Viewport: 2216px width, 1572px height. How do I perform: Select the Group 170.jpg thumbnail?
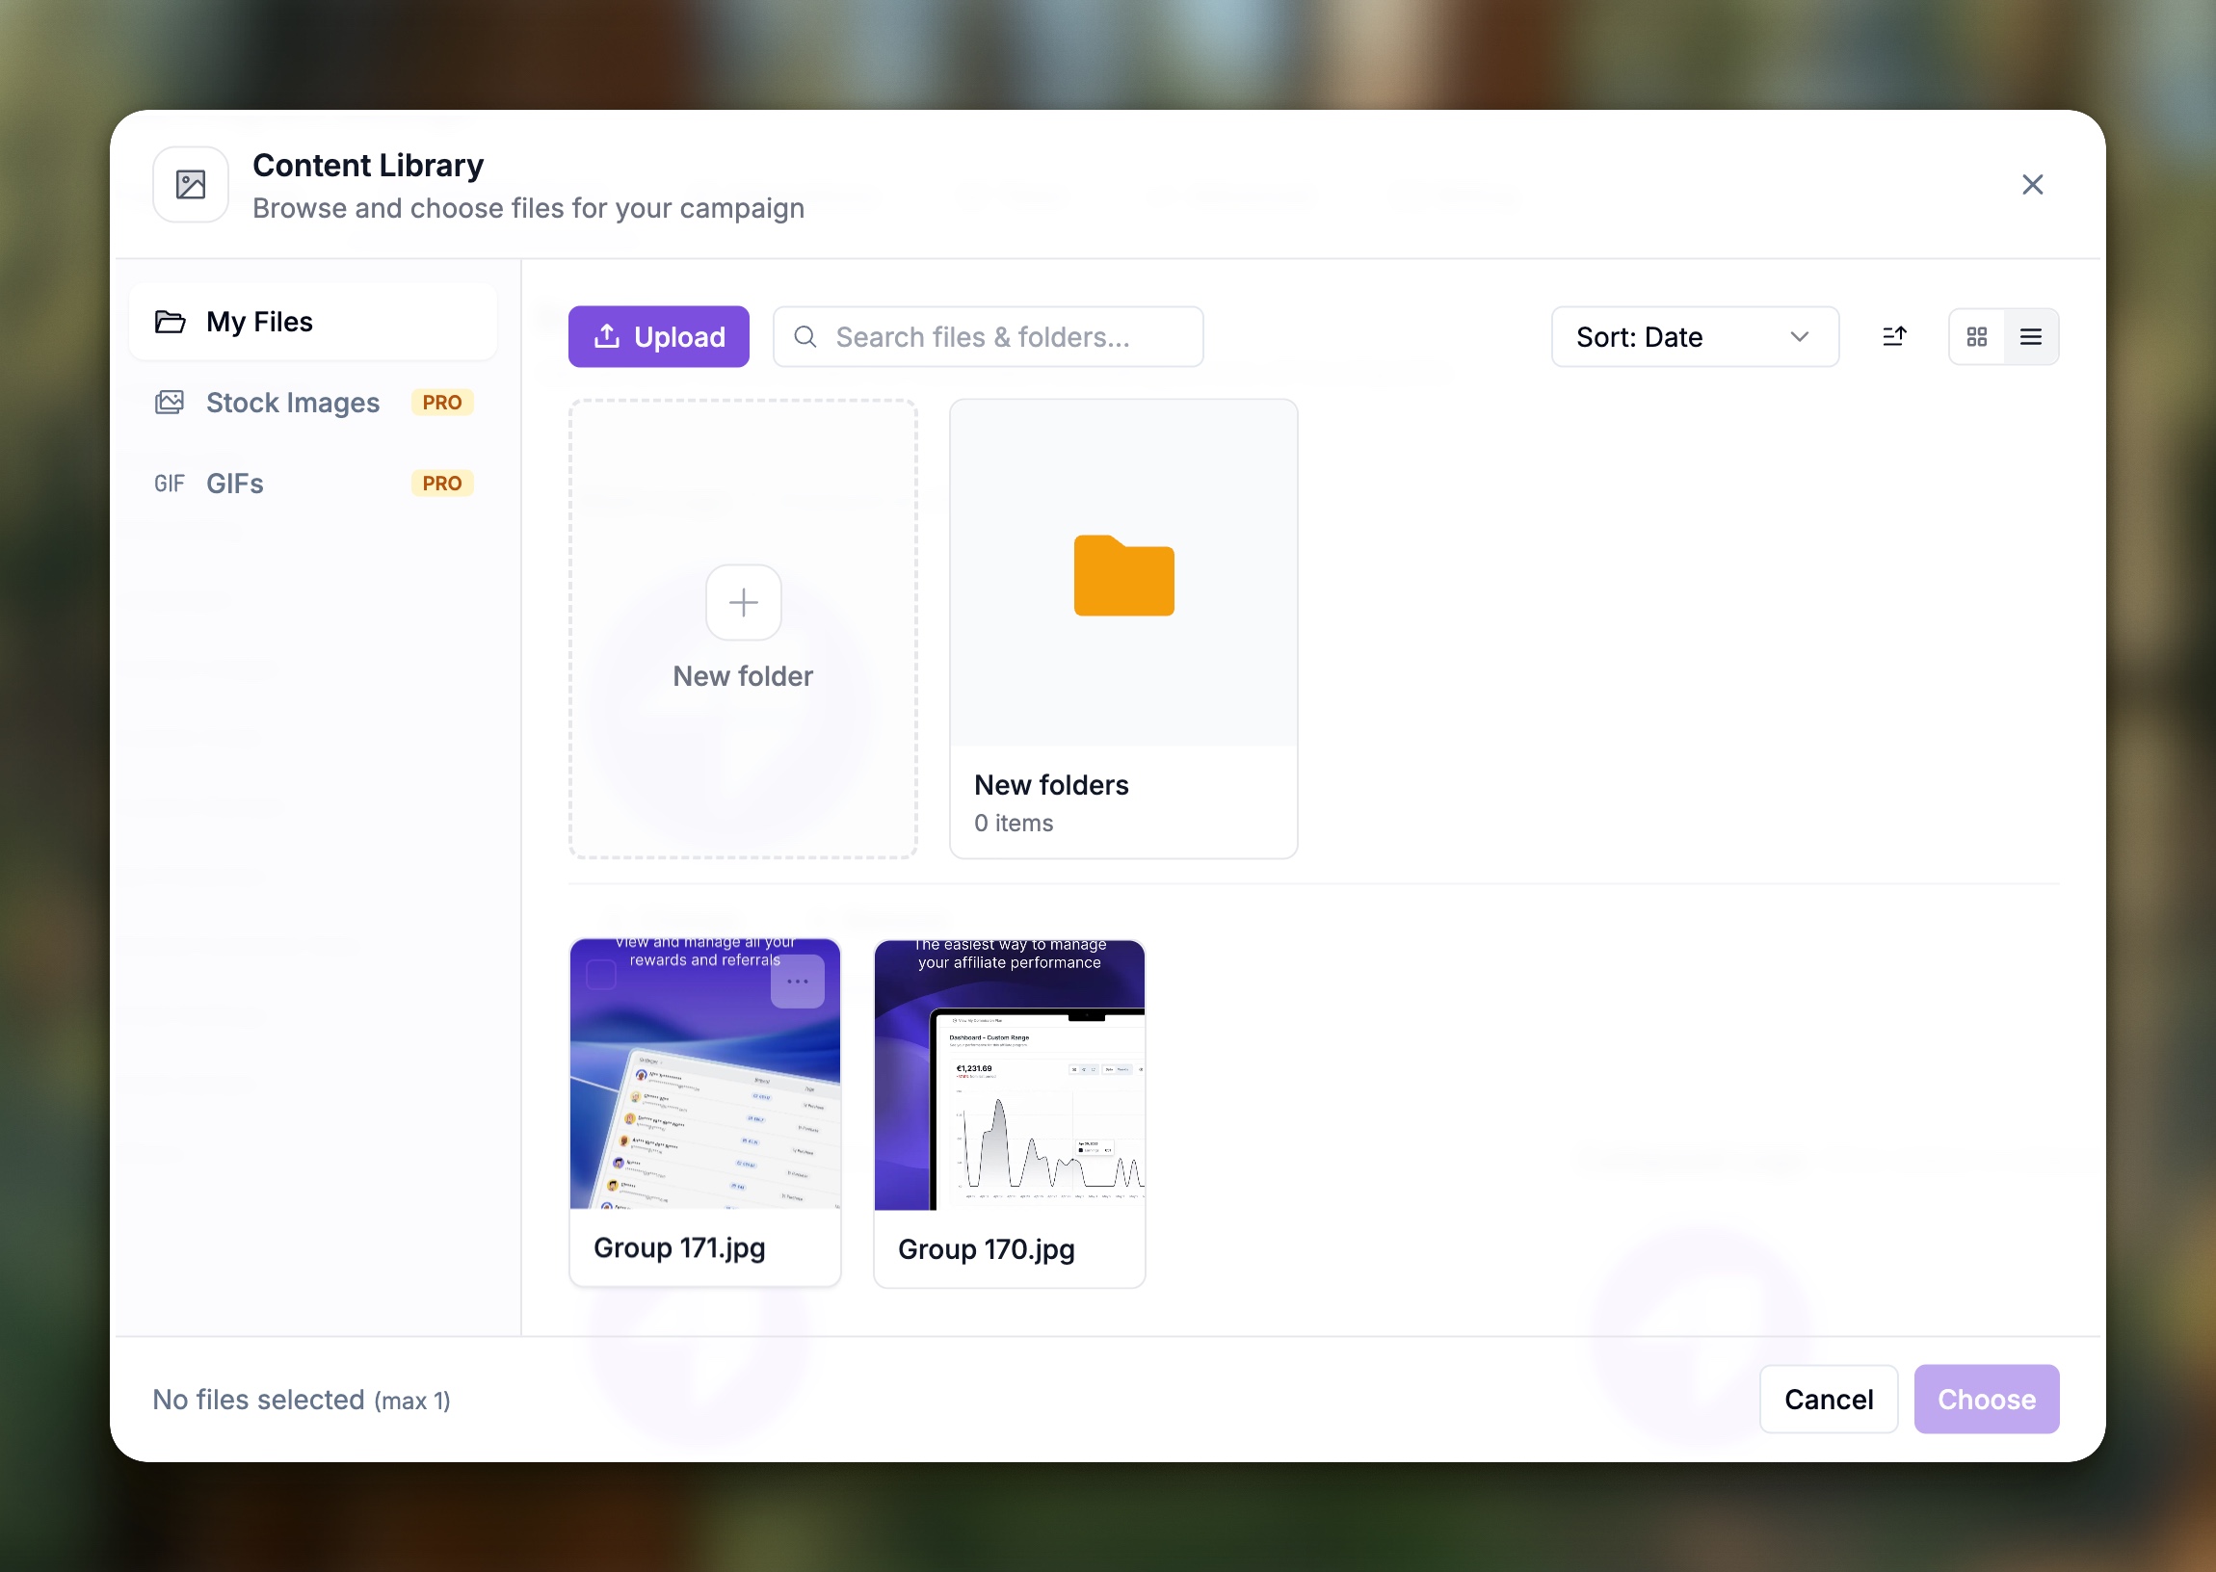tap(1009, 1074)
